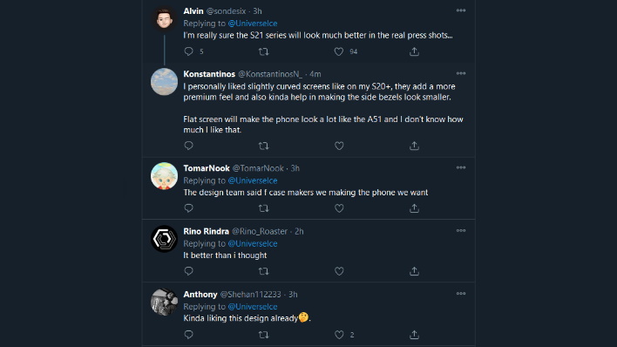Share Alvin's tweet

click(414, 51)
